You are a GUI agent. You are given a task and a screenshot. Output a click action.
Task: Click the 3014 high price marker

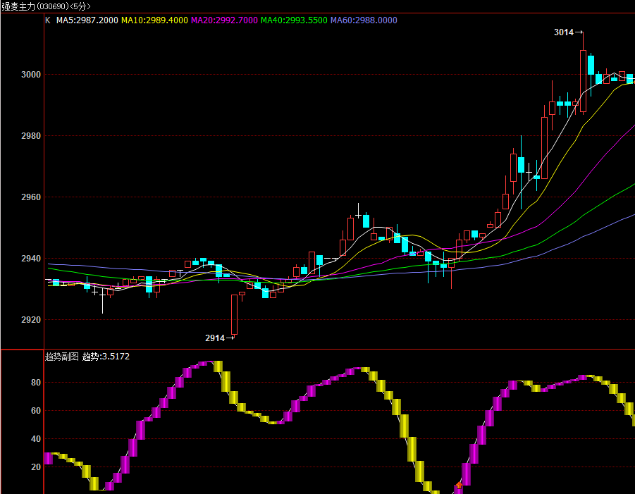click(x=569, y=32)
